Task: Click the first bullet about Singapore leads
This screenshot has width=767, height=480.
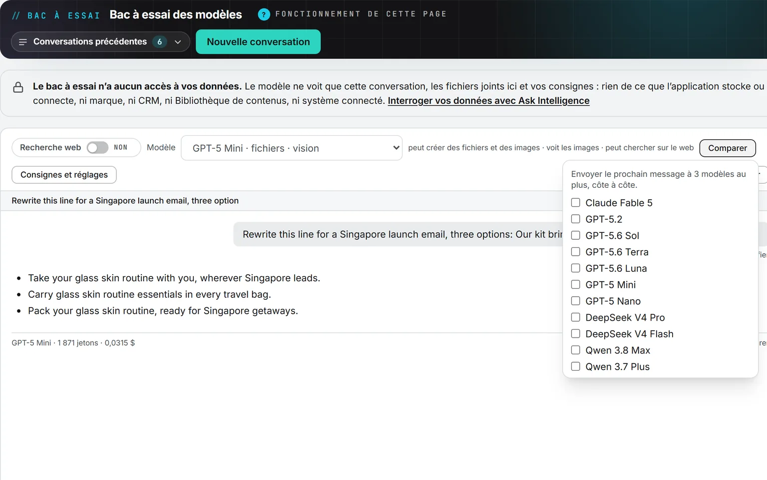Action: (x=174, y=278)
